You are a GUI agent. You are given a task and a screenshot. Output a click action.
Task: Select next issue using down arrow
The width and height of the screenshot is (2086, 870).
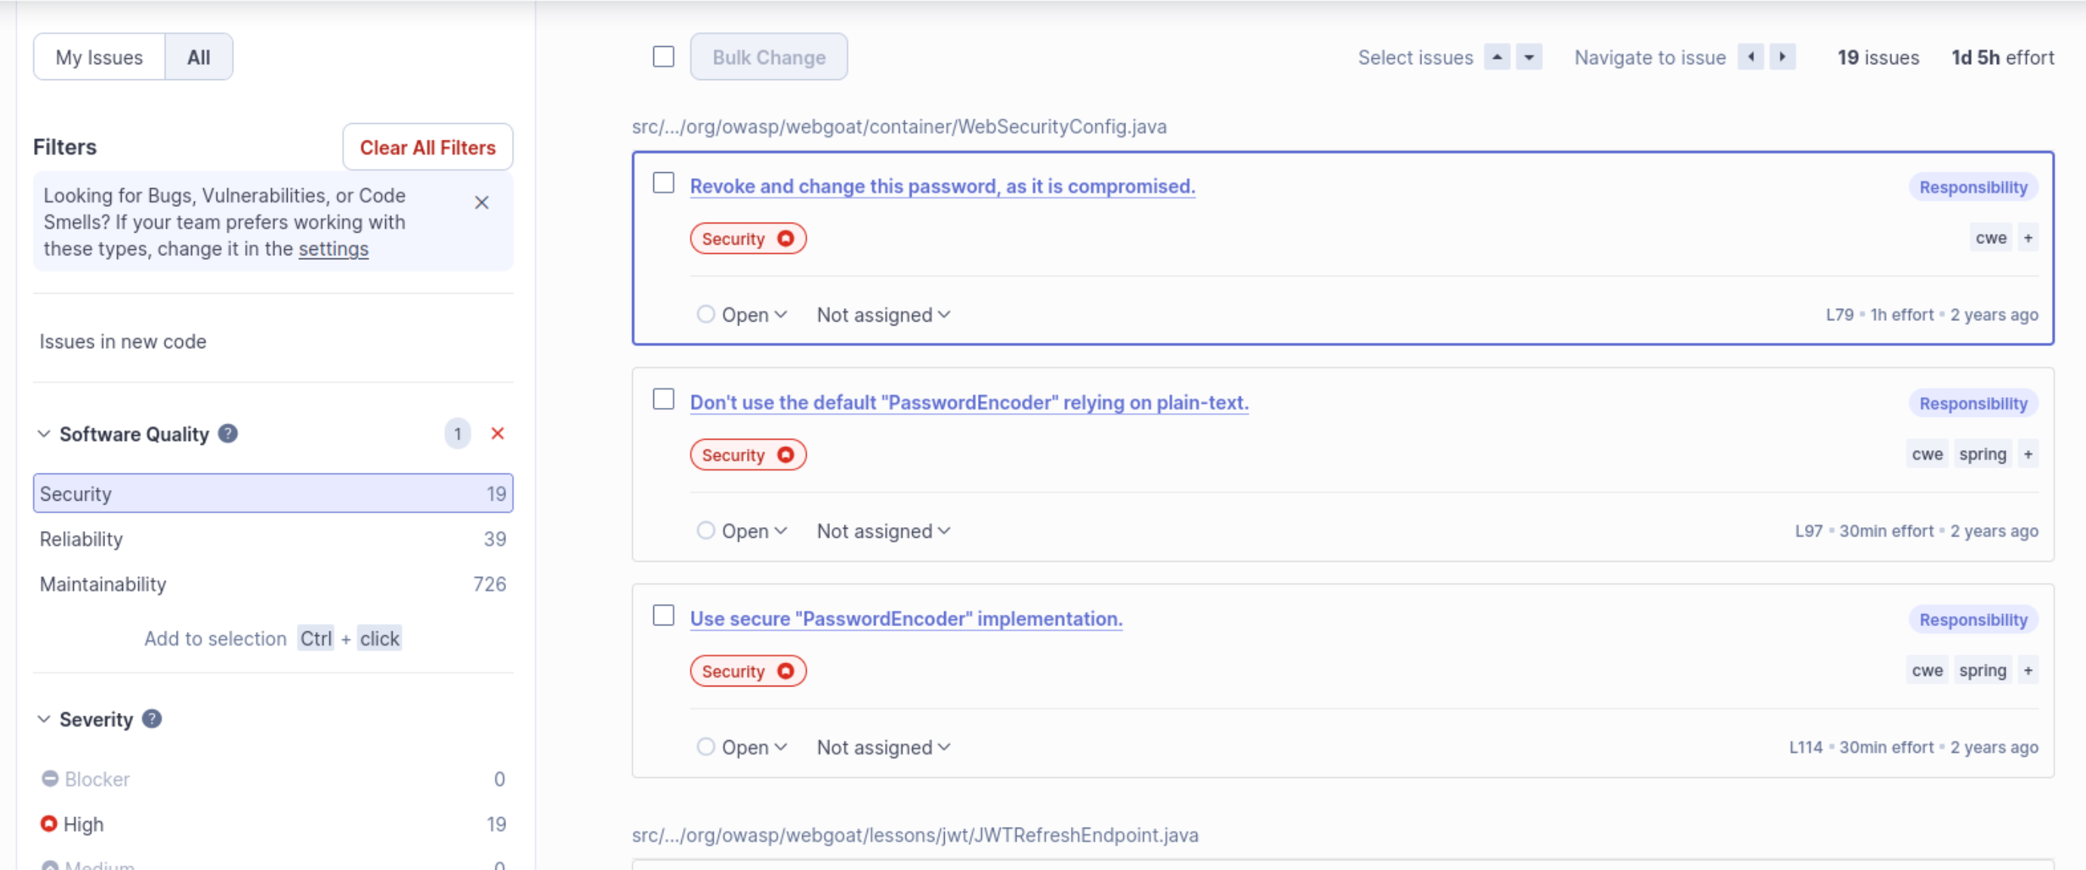coord(1529,57)
